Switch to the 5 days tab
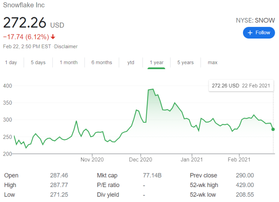The image size is (279, 202). tap(38, 62)
